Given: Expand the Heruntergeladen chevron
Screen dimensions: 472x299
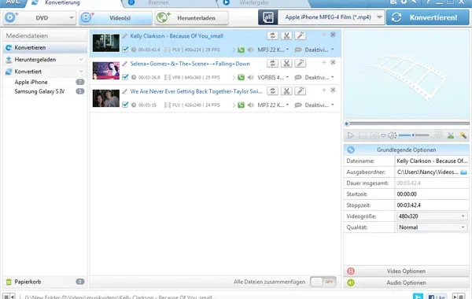Looking at the screenshot, I should (x=81, y=60).
